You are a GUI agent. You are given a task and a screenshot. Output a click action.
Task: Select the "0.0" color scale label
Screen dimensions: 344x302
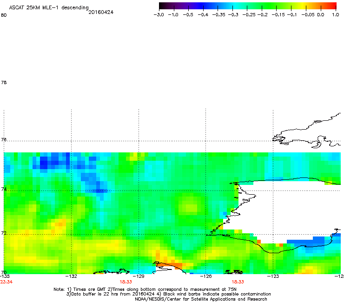[321, 15]
